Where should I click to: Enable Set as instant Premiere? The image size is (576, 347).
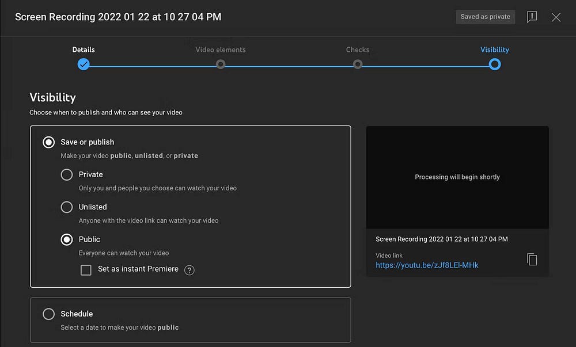pyautogui.click(x=86, y=269)
